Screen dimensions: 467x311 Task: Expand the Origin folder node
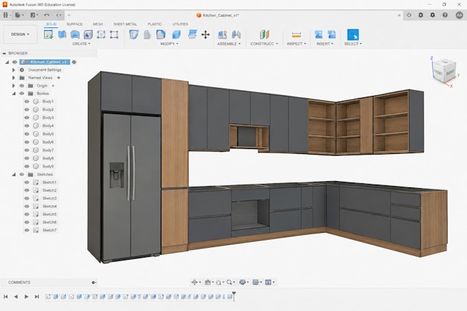coord(14,86)
